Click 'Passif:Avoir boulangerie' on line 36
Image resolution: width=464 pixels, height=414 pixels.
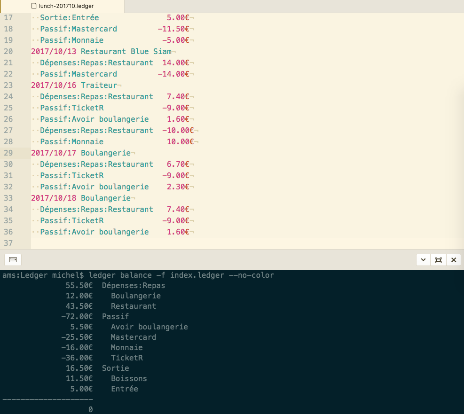(94, 232)
